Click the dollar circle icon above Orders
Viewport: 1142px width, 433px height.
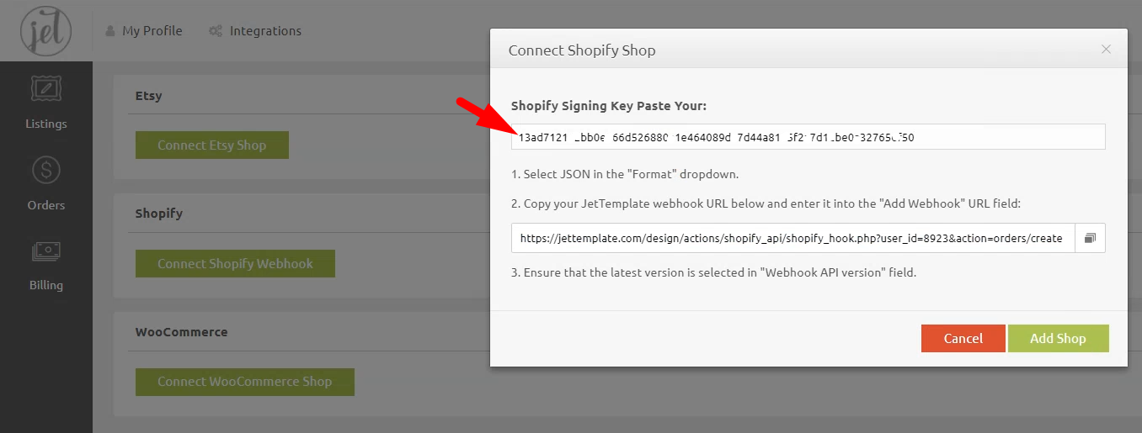coord(45,171)
